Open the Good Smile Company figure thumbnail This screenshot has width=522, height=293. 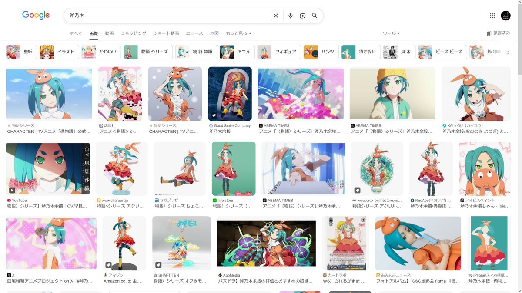(x=230, y=94)
